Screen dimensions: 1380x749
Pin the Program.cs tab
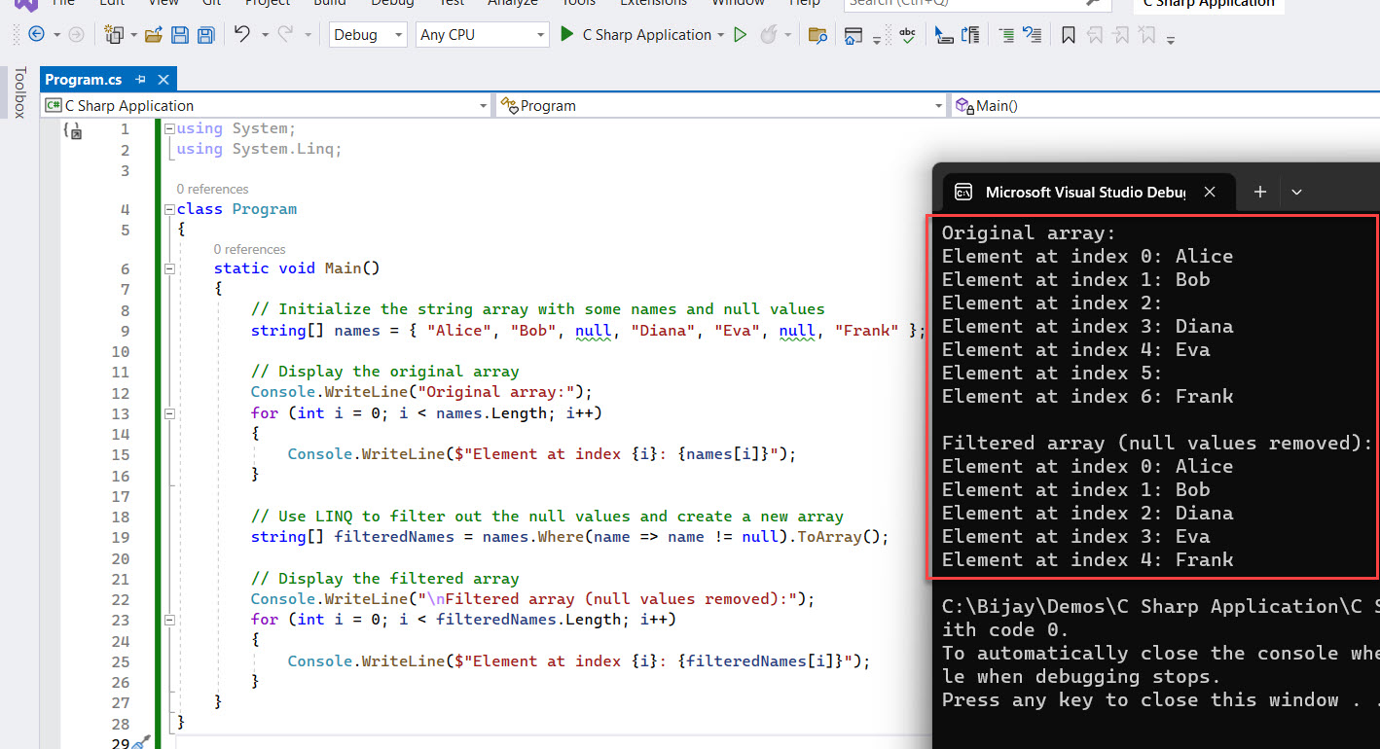(139, 79)
